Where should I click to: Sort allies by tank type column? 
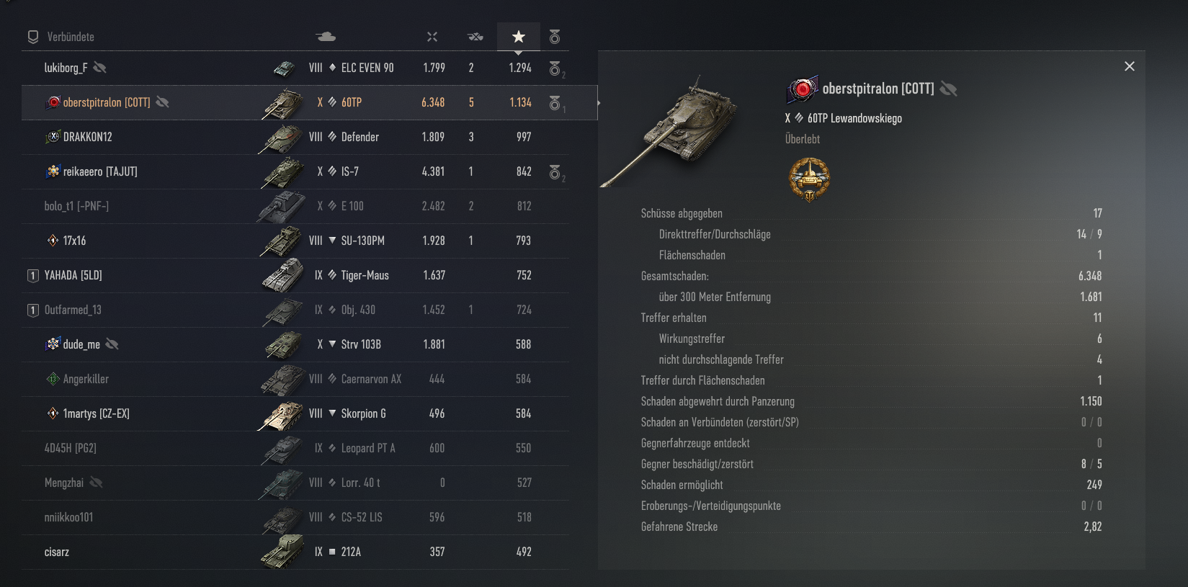coord(326,37)
